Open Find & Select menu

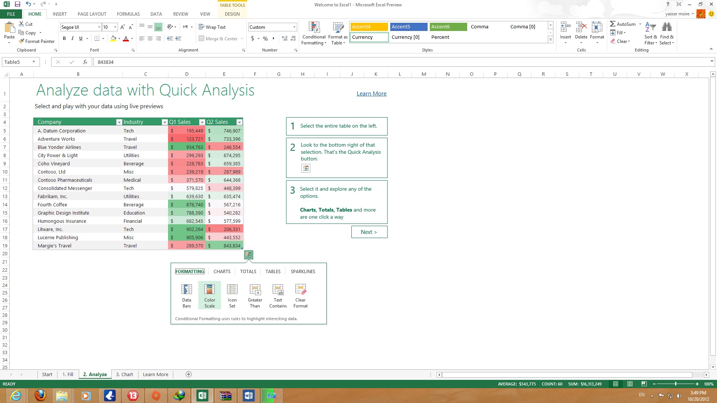[x=667, y=33]
